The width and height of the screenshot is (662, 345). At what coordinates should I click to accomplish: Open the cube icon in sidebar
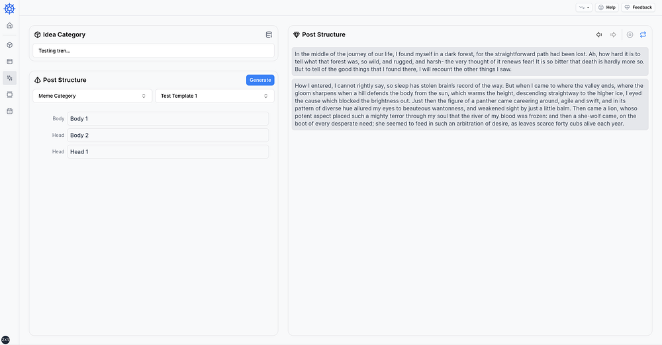coord(10,45)
